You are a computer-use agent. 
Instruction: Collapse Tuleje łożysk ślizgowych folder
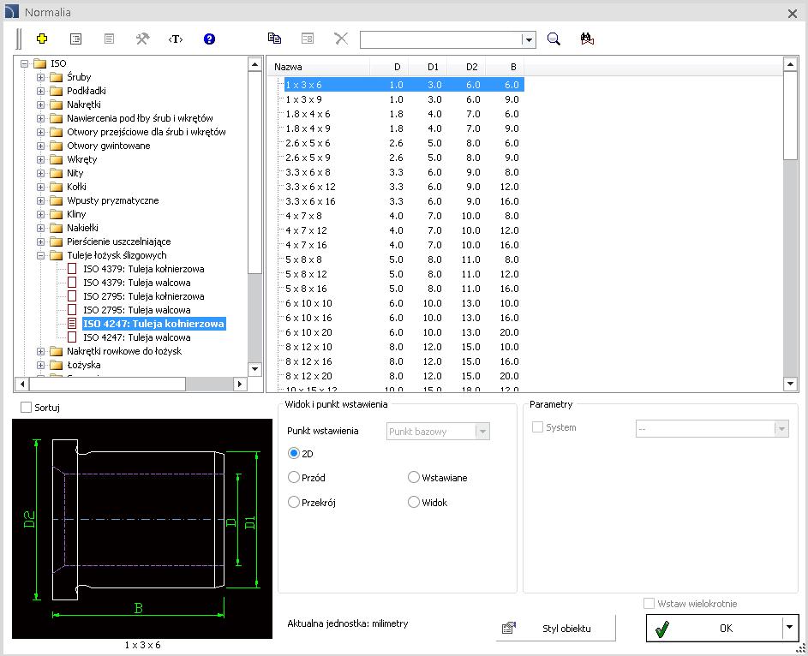pos(40,255)
